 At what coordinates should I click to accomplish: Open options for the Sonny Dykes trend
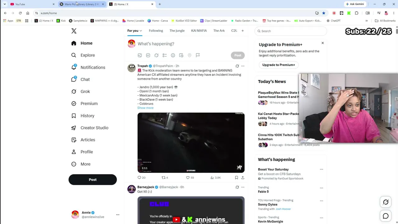pyautogui.click(x=322, y=201)
